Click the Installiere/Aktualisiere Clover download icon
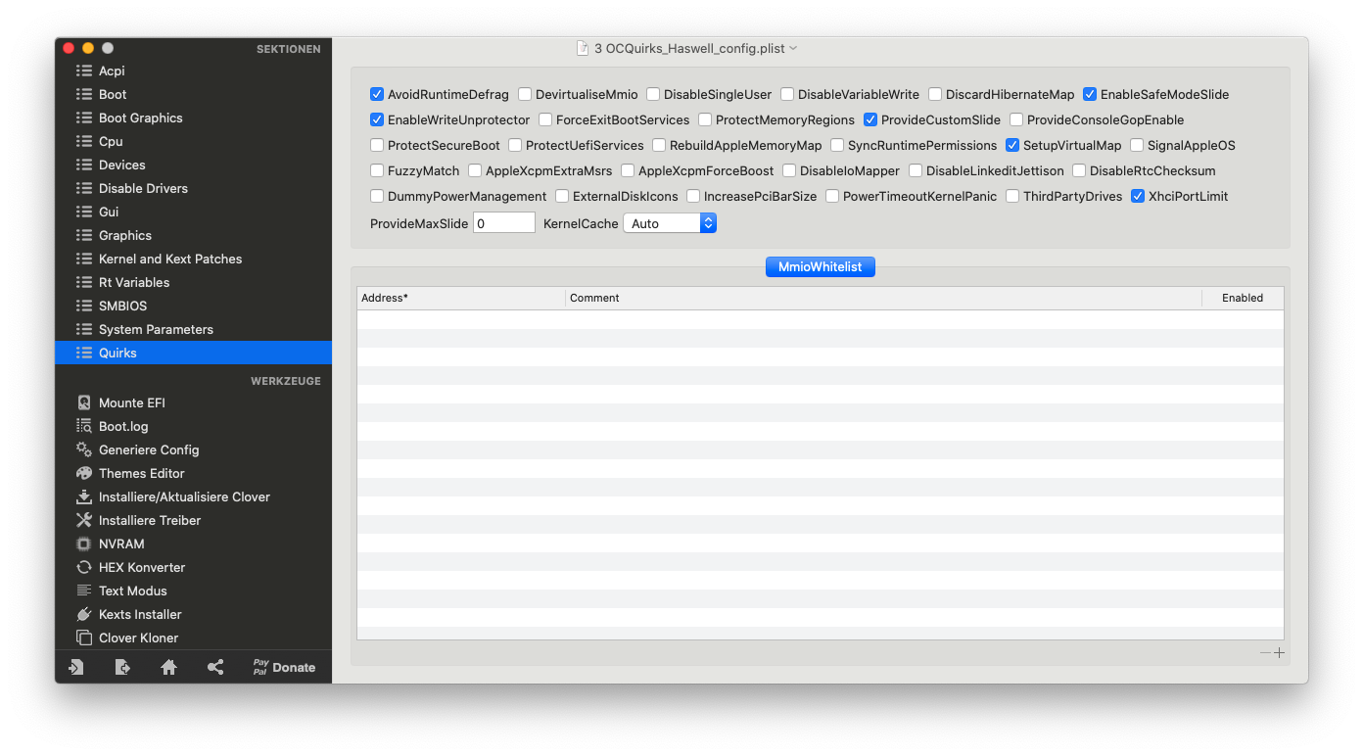1363x756 pixels. coord(84,496)
